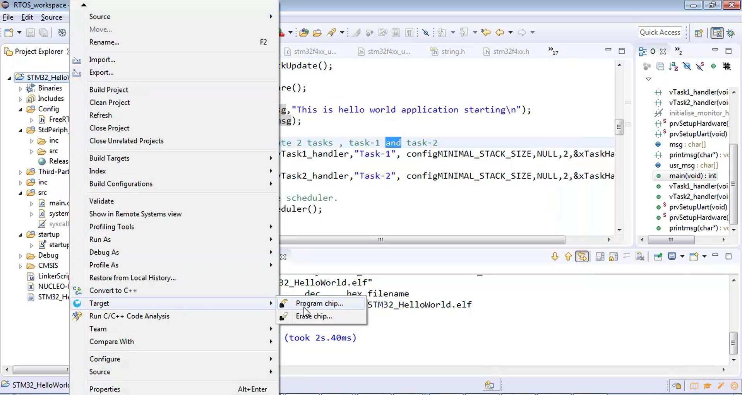Click the Forward navigation arrow
The image size is (742, 395).
pyautogui.click(x=522, y=32)
